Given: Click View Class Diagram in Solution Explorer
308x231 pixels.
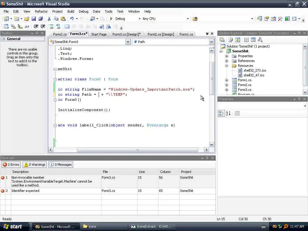Looking at the screenshot, I should pos(260,40).
